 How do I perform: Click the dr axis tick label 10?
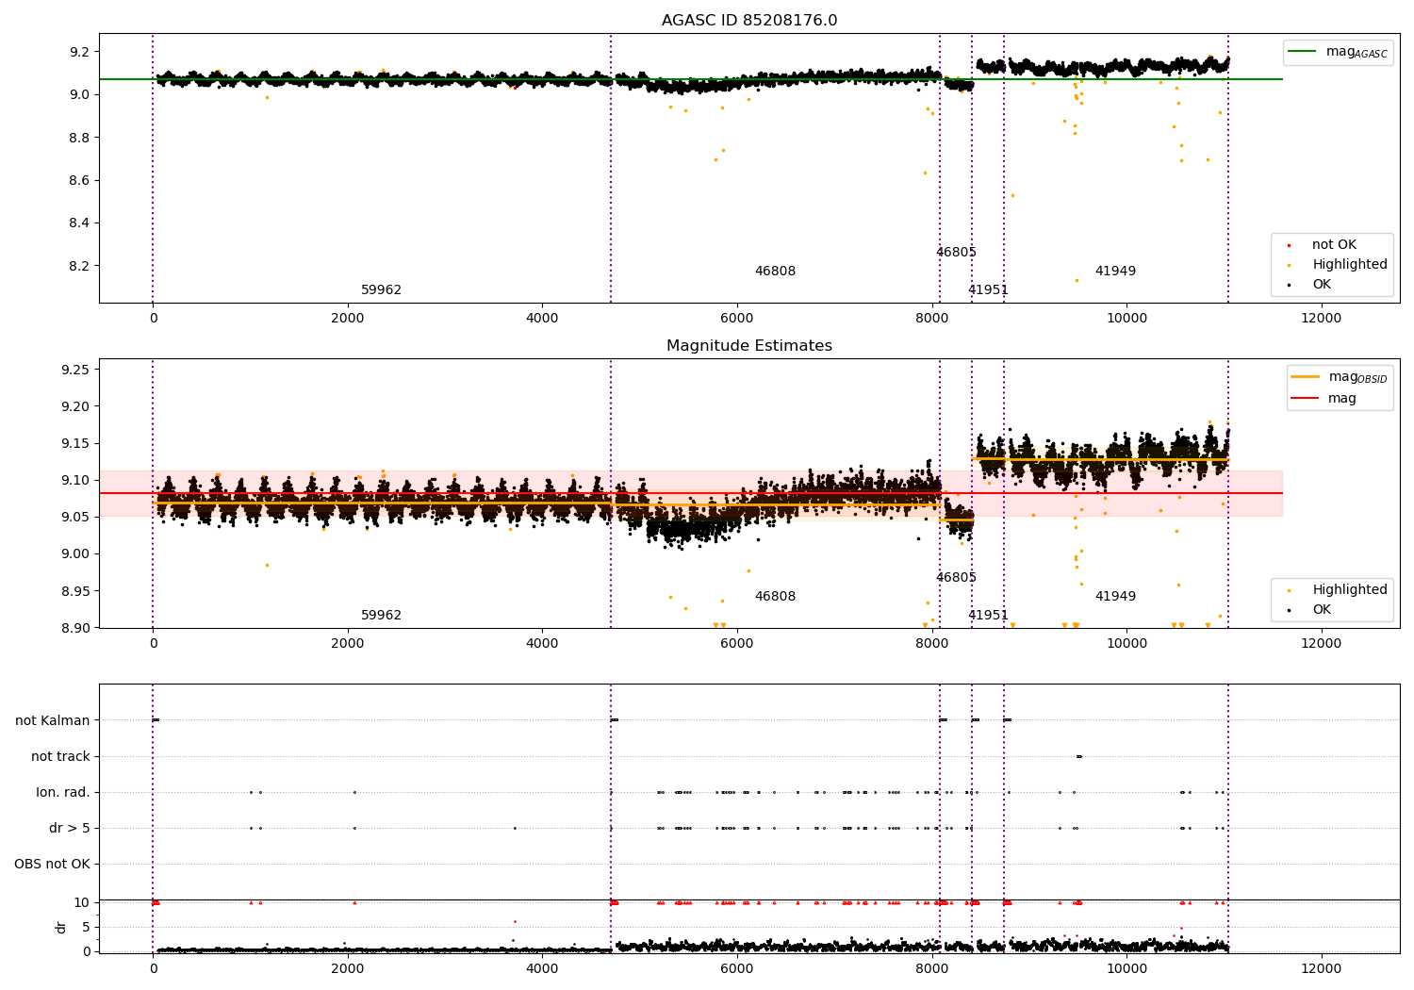[82, 902]
